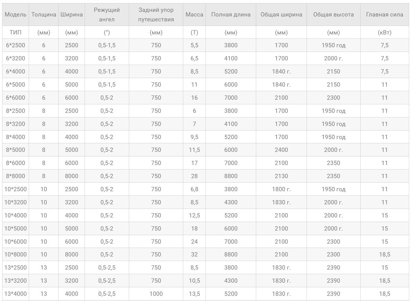The image size is (411, 301).
Task: Select the "Главная сила" column header
Action: (x=384, y=15)
